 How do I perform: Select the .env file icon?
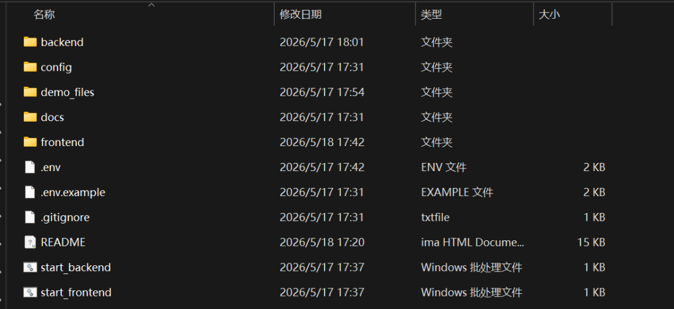(x=30, y=167)
